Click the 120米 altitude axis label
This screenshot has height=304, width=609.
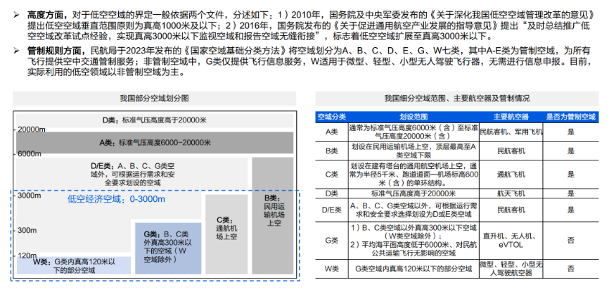(27, 255)
